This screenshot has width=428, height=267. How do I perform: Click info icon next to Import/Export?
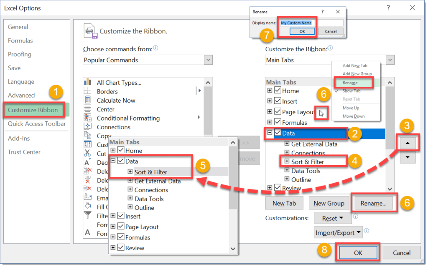[367, 230]
